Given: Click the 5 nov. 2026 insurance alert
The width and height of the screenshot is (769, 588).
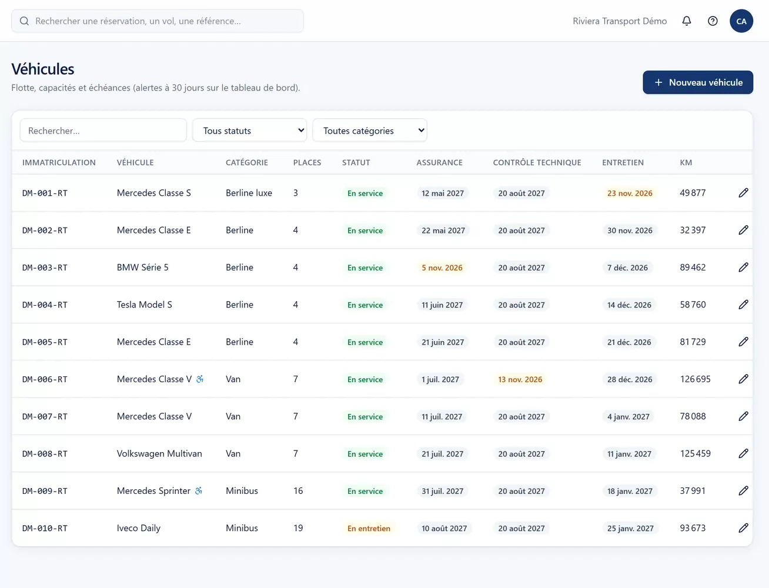Looking at the screenshot, I should pyautogui.click(x=442, y=268).
